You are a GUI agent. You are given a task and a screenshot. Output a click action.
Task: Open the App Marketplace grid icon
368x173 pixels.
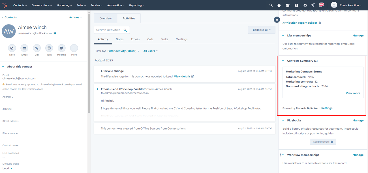288,5
